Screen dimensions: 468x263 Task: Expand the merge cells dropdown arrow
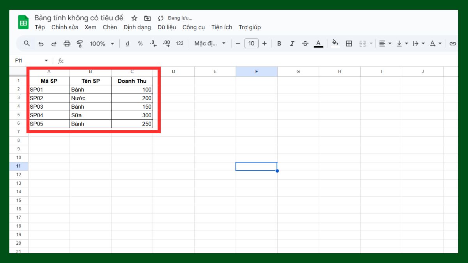coord(371,44)
